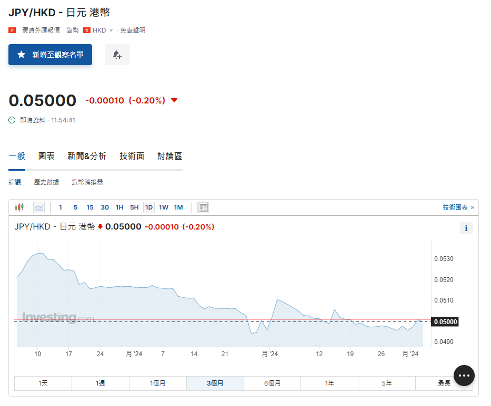
Task: Expand the HKD currency dropdown
Action: pyautogui.click(x=111, y=30)
